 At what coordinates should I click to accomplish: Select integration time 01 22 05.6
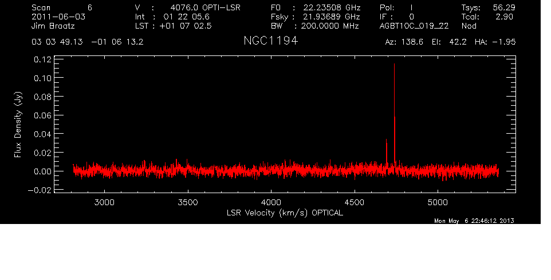186,17
